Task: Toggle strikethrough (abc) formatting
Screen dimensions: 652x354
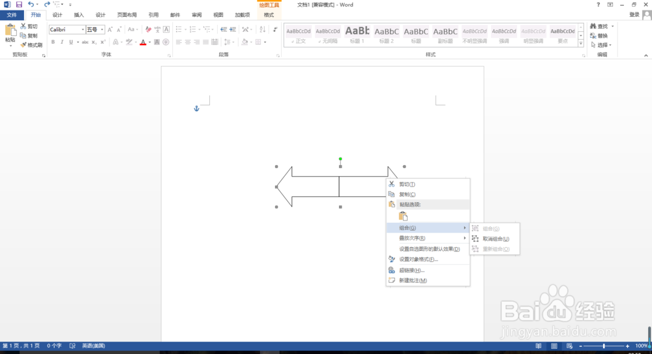Action: point(85,42)
